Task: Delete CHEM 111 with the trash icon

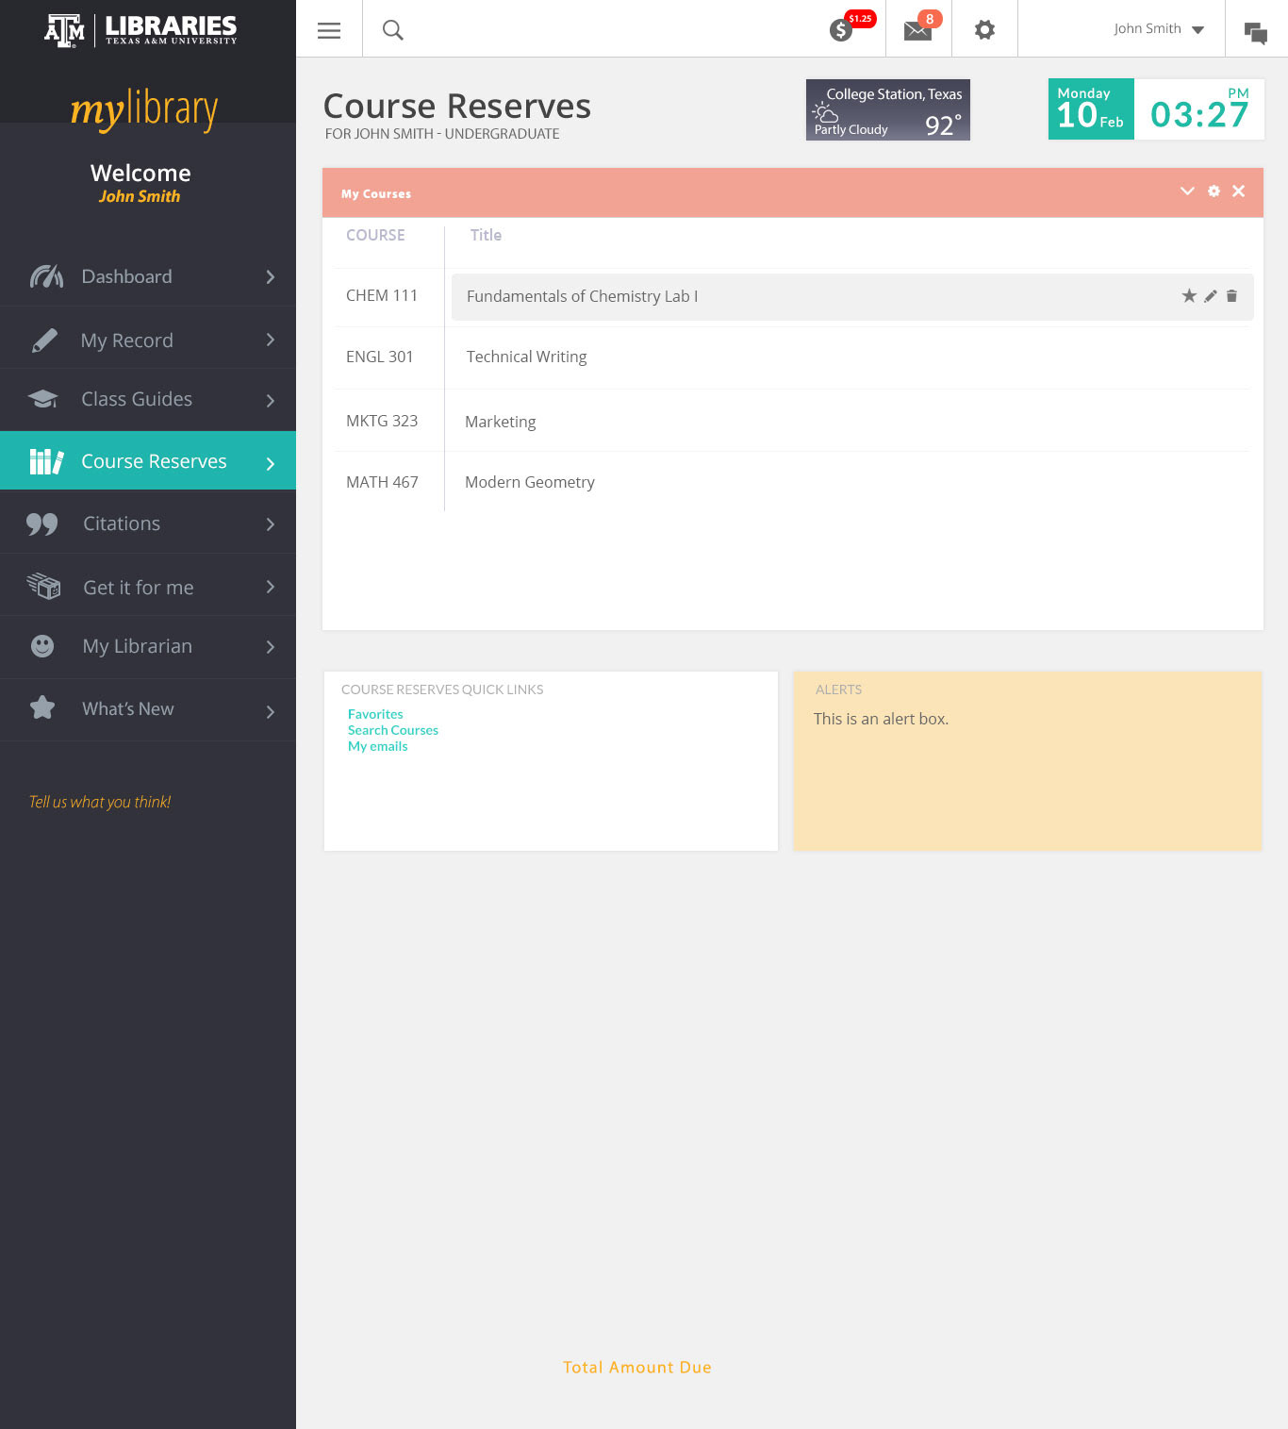Action: [1231, 296]
